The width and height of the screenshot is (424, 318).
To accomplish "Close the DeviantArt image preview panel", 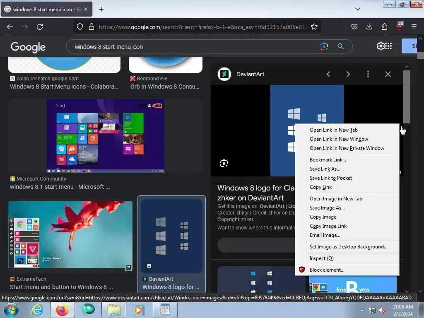I will tap(388, 74).
